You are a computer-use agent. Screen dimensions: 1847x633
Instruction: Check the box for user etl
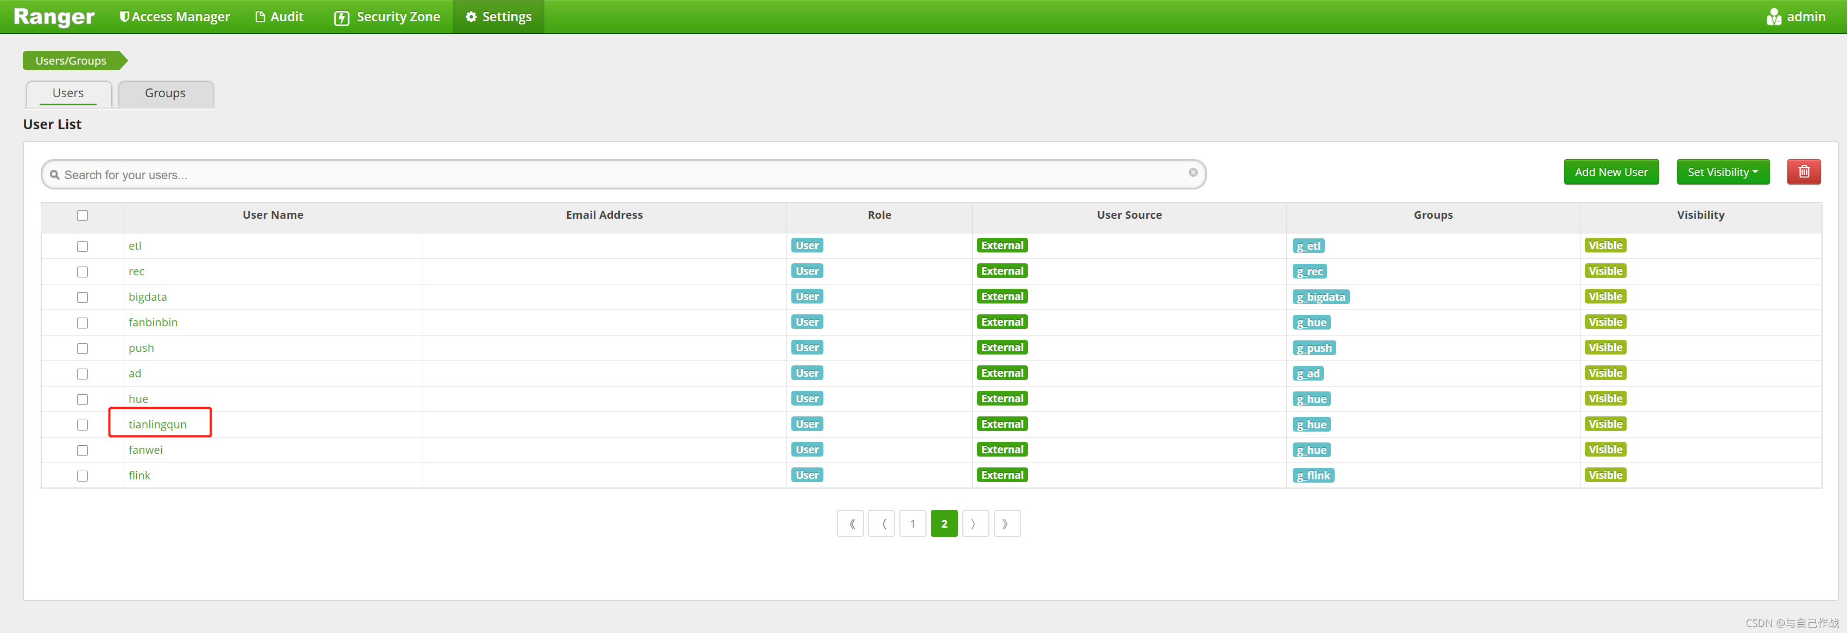(82, 246)
